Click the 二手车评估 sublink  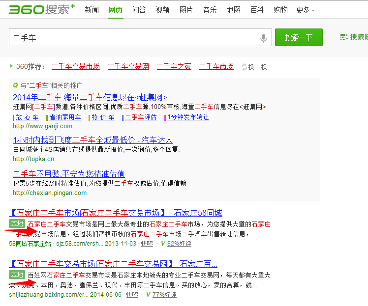pyautogui.click(x=141, y=117)
